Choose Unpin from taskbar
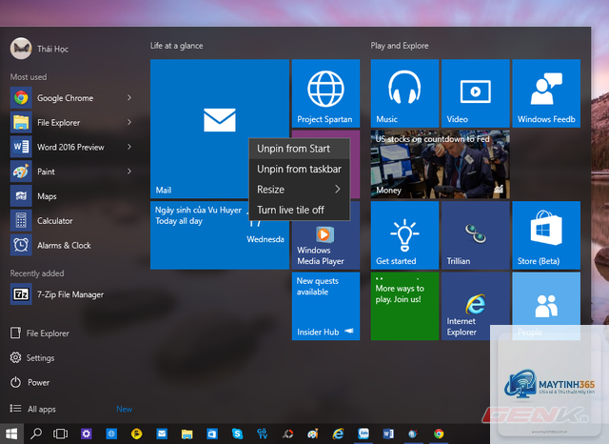The height and width of the screenshot is (444, 609). pos(299,170)
